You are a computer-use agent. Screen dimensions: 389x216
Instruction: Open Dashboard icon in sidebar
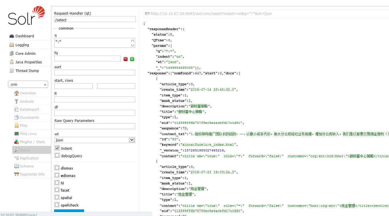pyautogui.click(x=12, y=36)
